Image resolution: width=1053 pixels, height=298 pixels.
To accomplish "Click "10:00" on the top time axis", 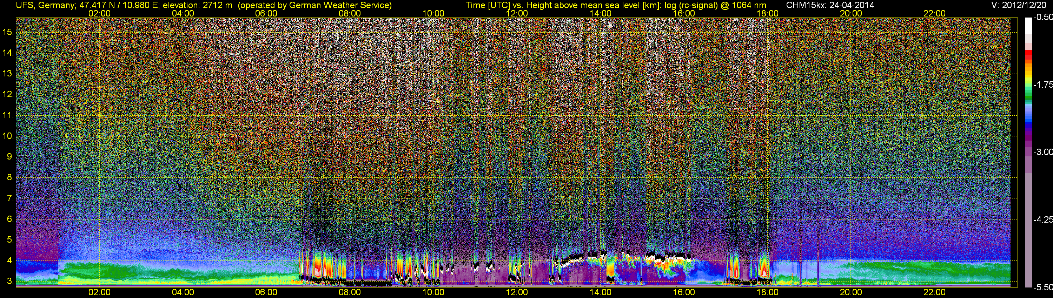I will coord(433,13).
